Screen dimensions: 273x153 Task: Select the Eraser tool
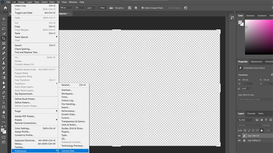(x=4, y=73)
